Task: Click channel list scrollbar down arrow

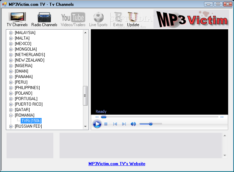Action: click(85, 127)
